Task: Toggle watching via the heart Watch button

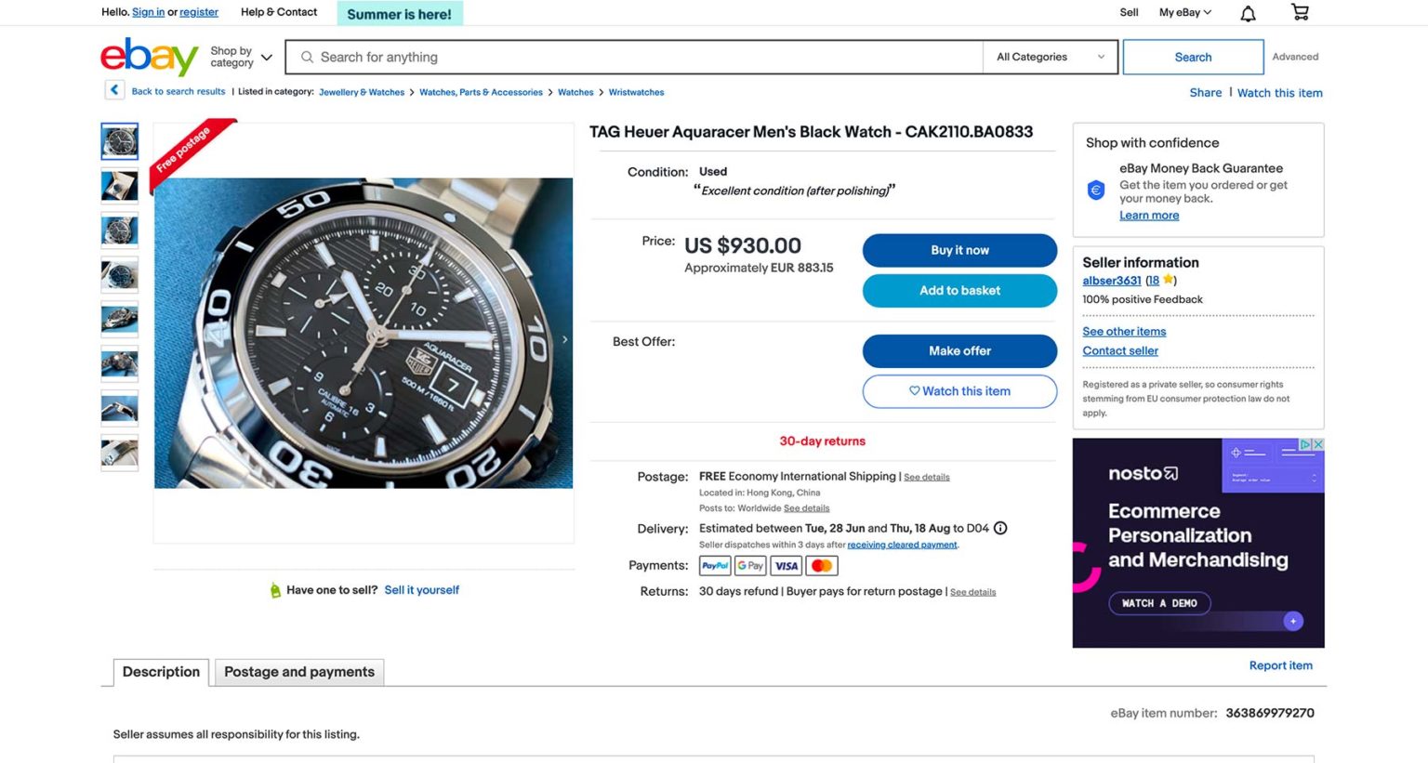Action: click(x=959, y=391)
